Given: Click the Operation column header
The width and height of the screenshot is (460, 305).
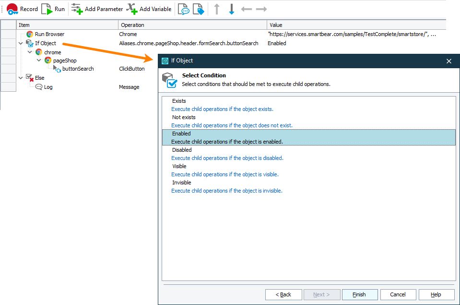Looking at the screenshot, I should coord(192,25).
